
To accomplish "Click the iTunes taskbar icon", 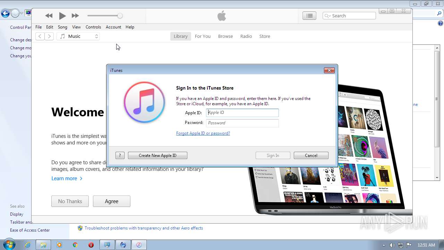I will [x=139, y=245].
